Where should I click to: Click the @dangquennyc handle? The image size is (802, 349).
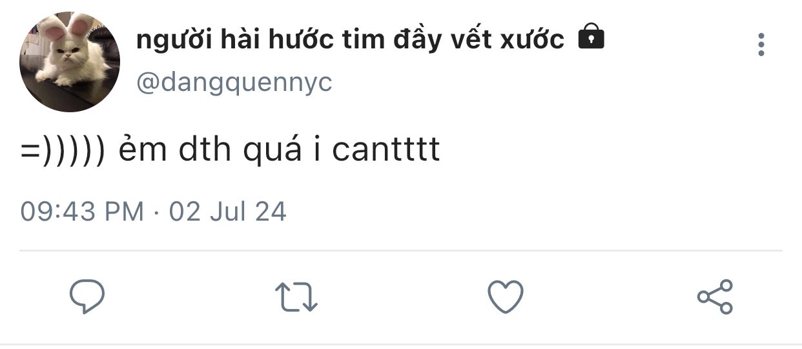click(234, 83)
